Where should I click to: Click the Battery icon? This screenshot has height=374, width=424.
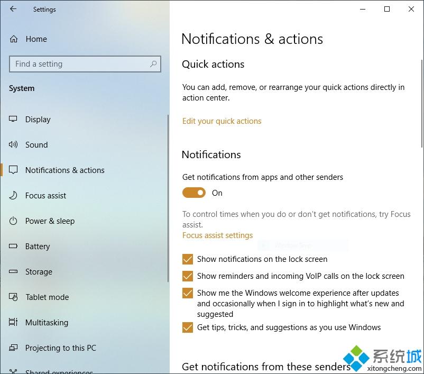[13, 247]
